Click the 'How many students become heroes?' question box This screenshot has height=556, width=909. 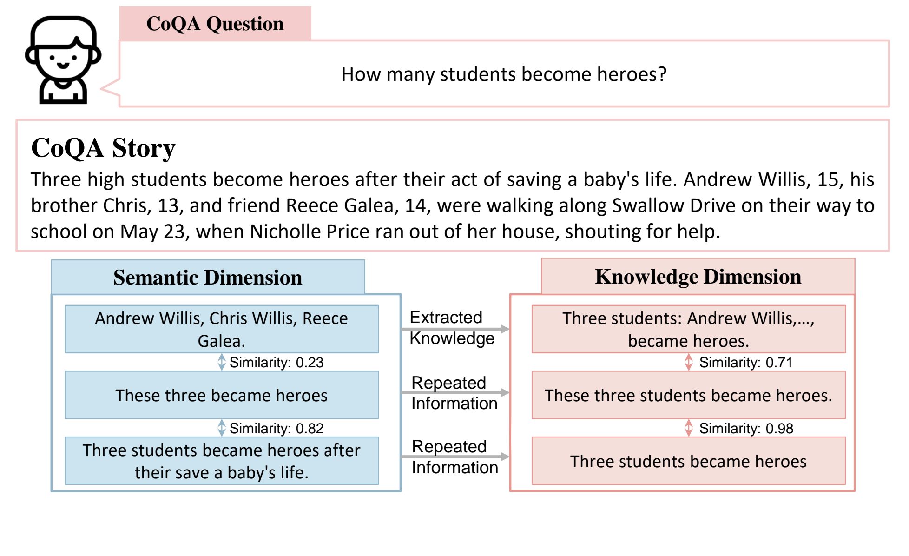pos(504,74)
